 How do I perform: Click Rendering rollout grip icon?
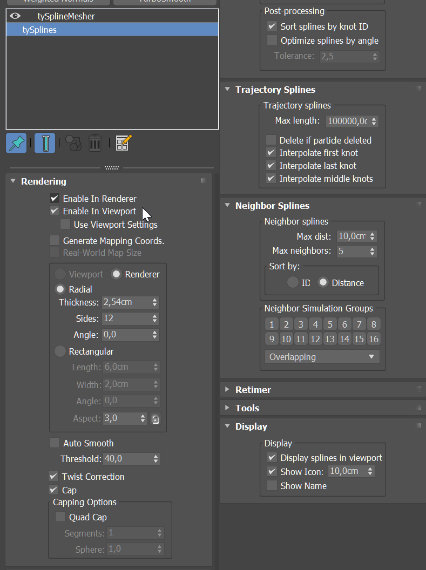pos(204,181)
